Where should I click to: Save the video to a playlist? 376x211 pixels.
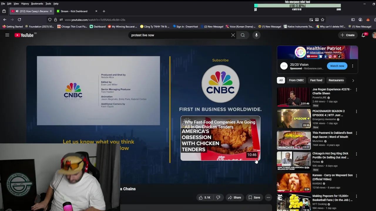click(x=254, y=198)
